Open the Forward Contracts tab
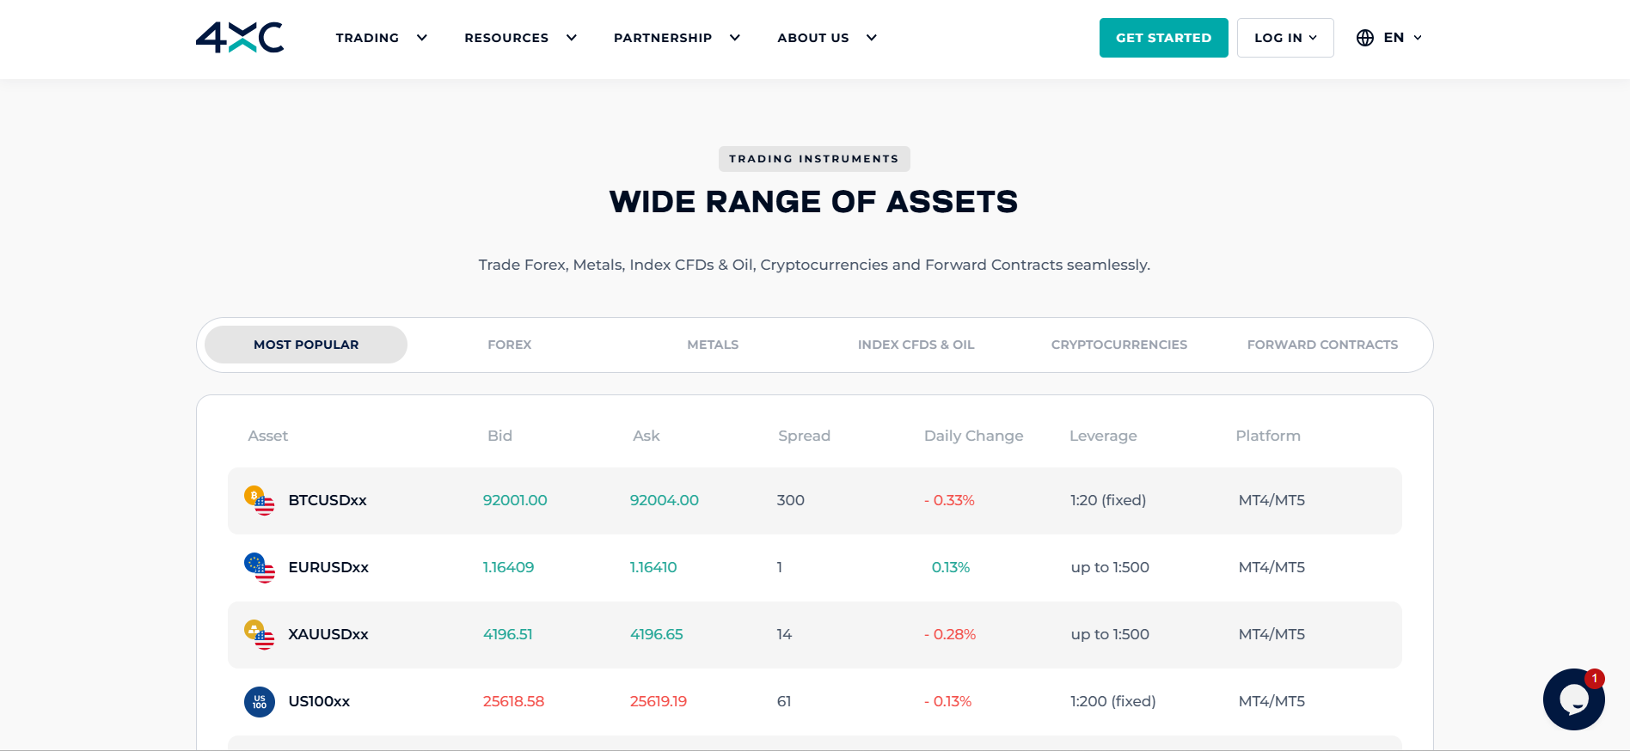This screenshot has width=1630, height=751. [1322, 345]
